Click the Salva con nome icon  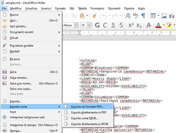coord(5,83)
